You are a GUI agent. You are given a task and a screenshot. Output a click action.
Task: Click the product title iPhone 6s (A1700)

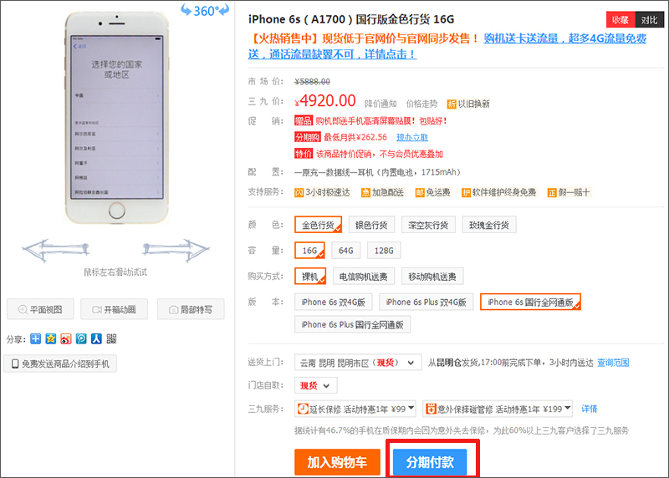(351, 19)
